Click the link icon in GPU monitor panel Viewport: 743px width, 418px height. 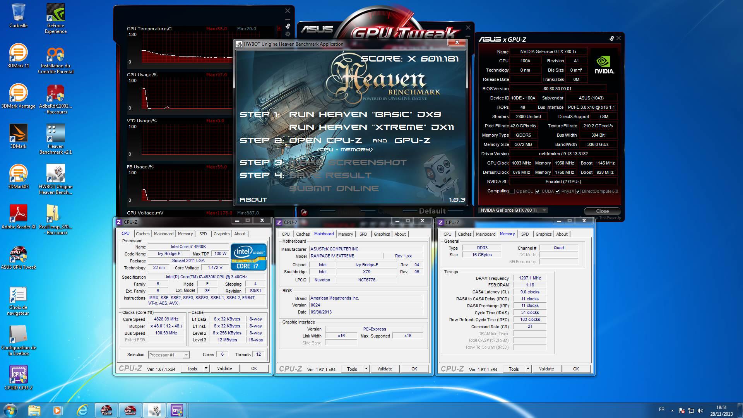[288, 26]
